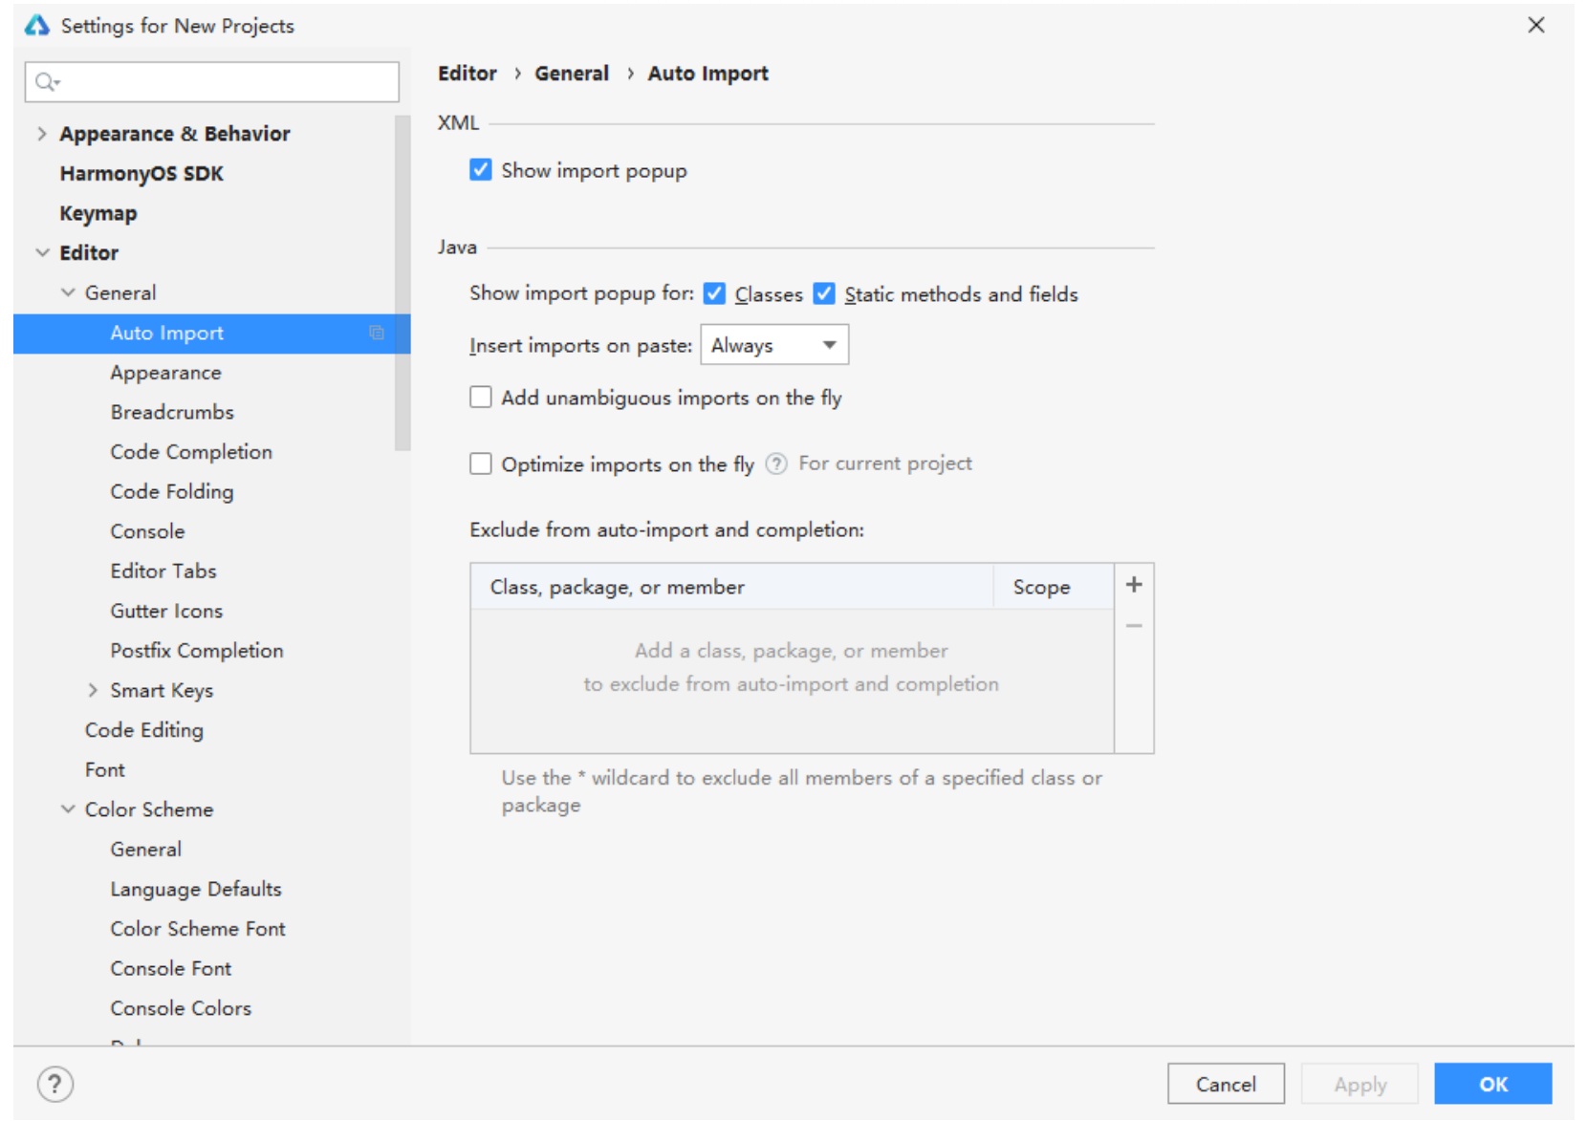Select Language Defaults item
This screenshot has width=1588, height=1121.
tap(196, 890)
